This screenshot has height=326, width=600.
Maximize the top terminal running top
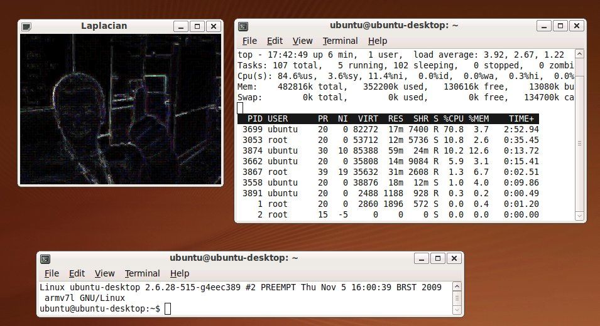(x=560, y=26)
